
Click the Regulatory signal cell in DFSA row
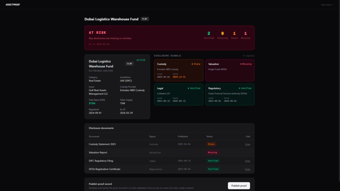(x=156, y=169)
